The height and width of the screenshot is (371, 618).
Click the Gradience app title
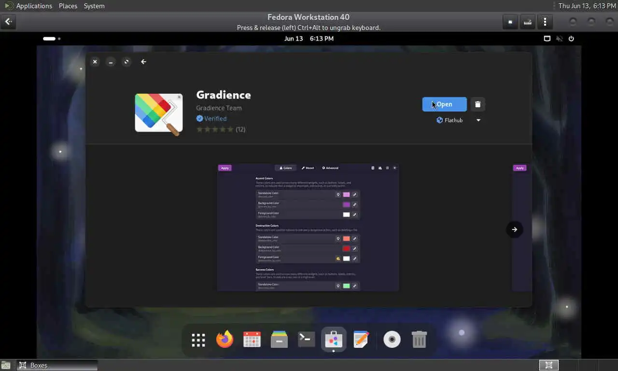click(x=224, y=95)
